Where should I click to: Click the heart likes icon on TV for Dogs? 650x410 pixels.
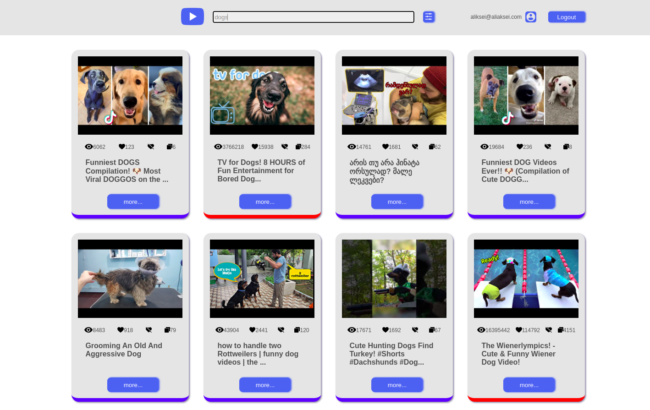click(254, 147)
